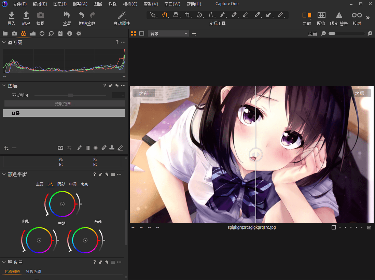375x280 pixels.
Task: Click the 阴影 color wheel
Action: pyautogui.click(x=39, y=240)
